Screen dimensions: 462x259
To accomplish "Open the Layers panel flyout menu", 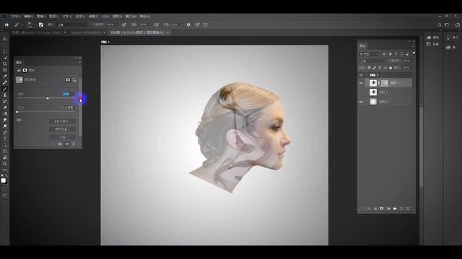I will click(413, 46).
